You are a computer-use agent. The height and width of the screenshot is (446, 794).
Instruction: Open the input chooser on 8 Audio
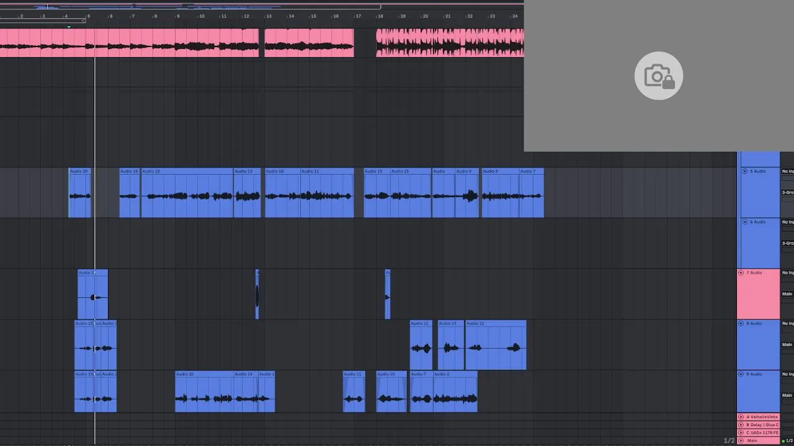787,323
